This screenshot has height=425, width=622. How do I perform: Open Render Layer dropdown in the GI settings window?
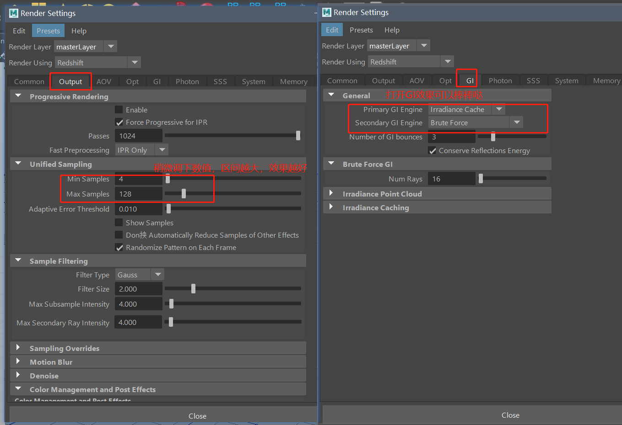(x=399, y=46)
